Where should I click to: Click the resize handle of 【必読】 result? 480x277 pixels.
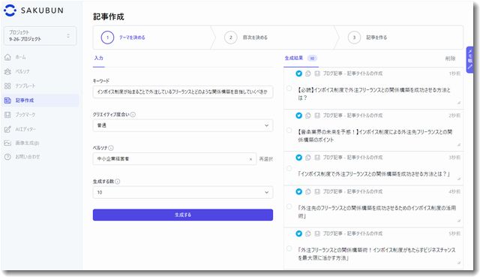(458, 103)
